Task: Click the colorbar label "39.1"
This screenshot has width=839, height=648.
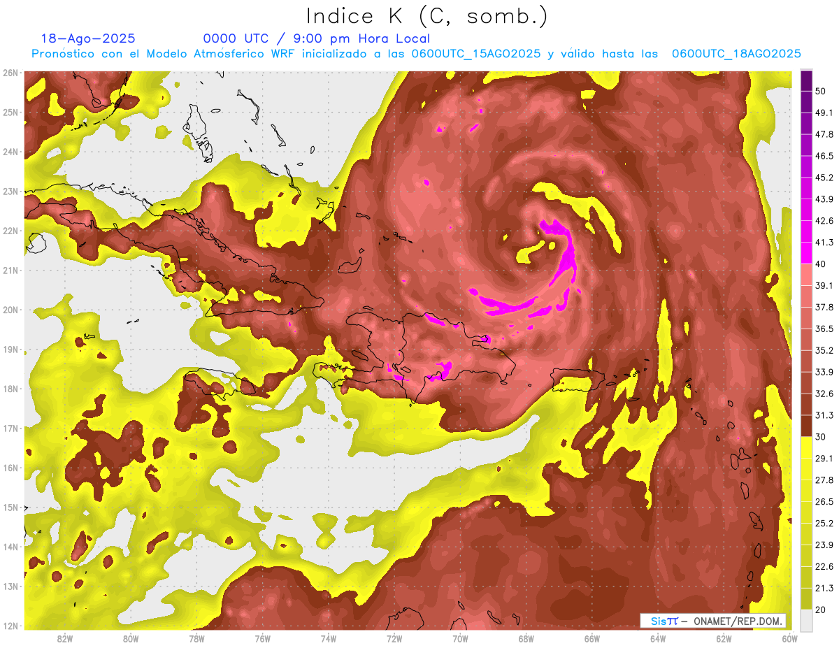Action: click(824, 286)
